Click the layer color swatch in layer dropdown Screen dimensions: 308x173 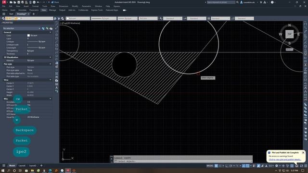pos(19,18)
